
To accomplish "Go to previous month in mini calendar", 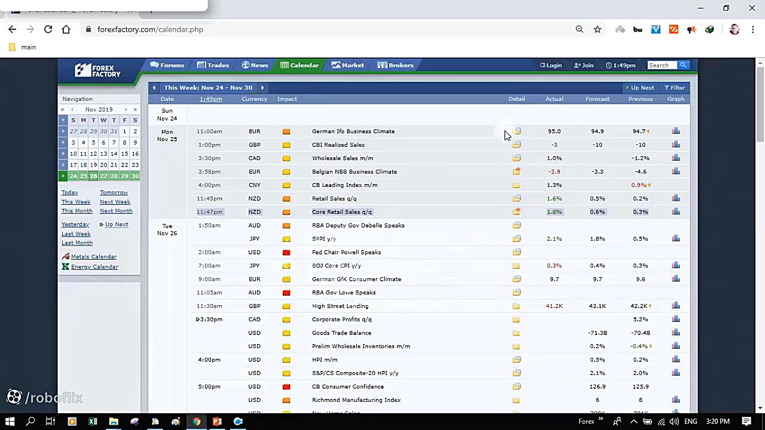I will point(72,110).
